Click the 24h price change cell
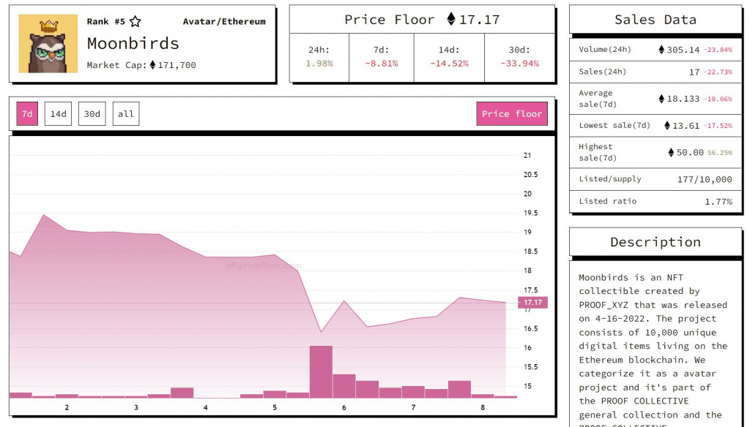Viewport: 750px width, 427px height. [x=319, y=57]
